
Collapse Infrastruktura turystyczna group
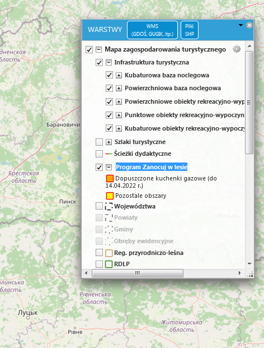[x=109, y=62]
